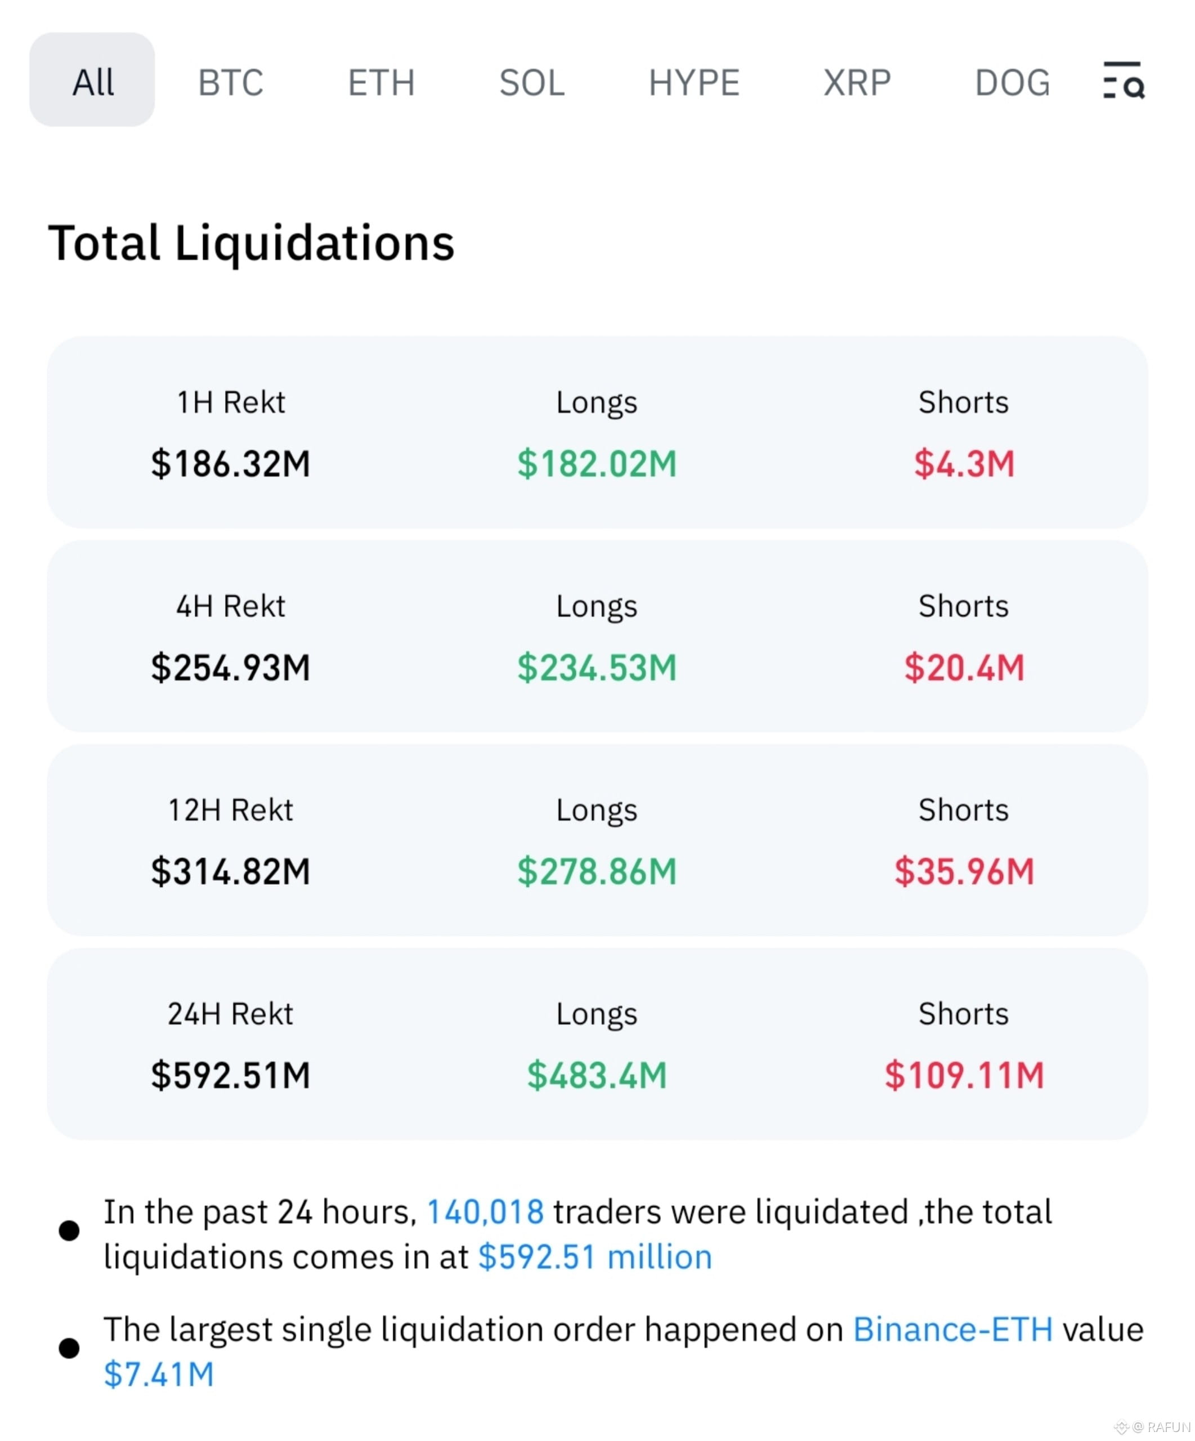Select the 24H Rekt total $592.51M

point(230,1075)
